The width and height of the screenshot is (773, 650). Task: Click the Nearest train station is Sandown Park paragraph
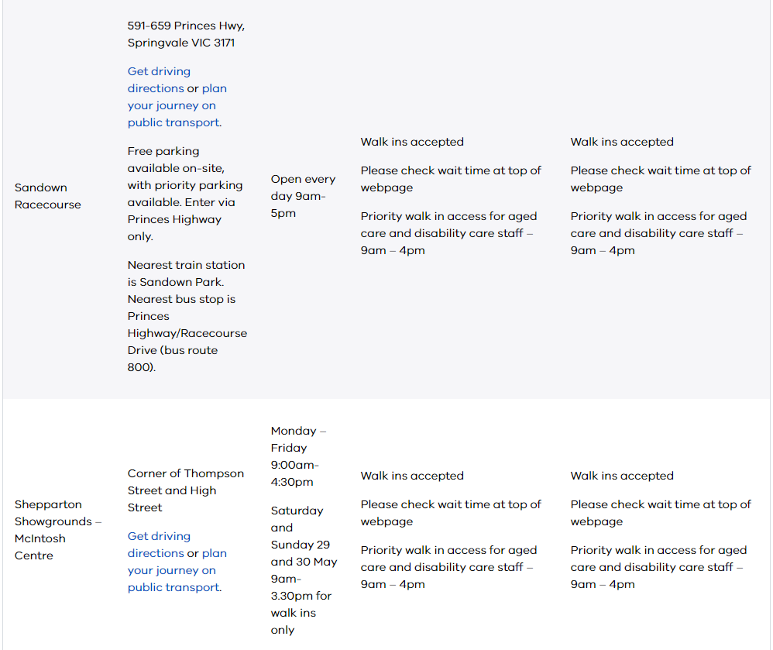(187, 316)
